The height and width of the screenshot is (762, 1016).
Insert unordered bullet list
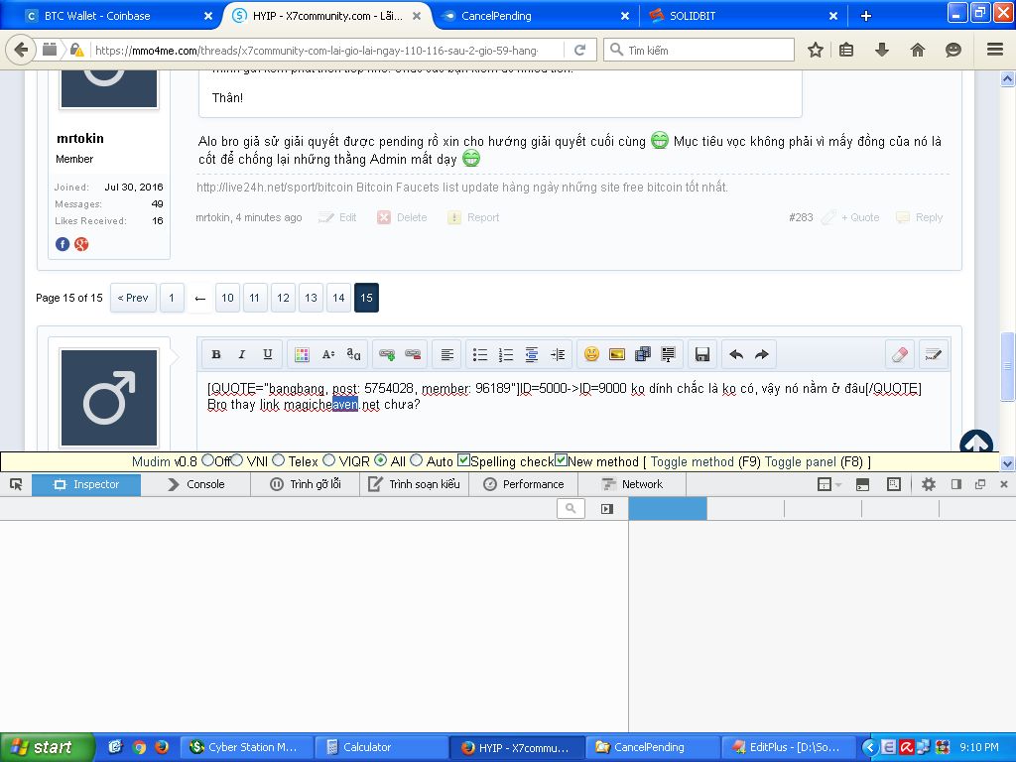pyautogui.click(x=480, y=354)
